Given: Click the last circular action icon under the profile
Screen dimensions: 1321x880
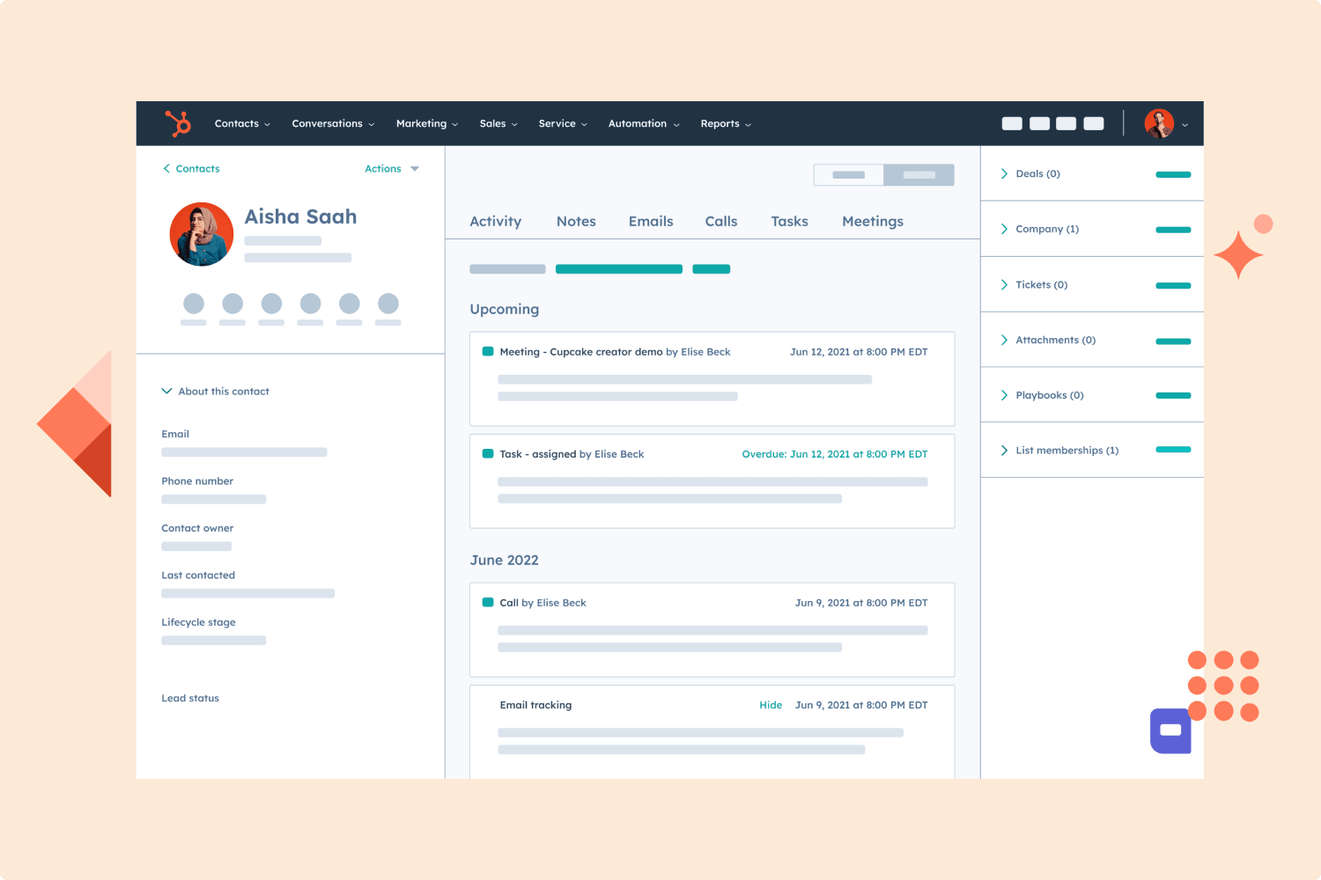Looking at the screenshot, I should (x=387, y=303).
